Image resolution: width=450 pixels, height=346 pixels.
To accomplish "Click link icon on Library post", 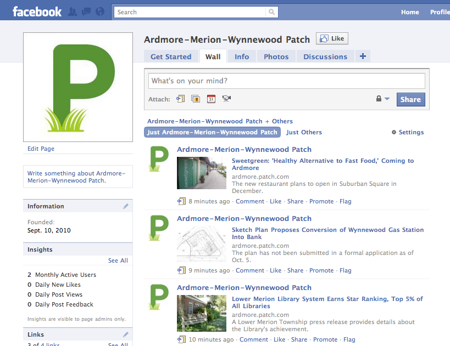I will pyautogui.click(x=181, y=339).
